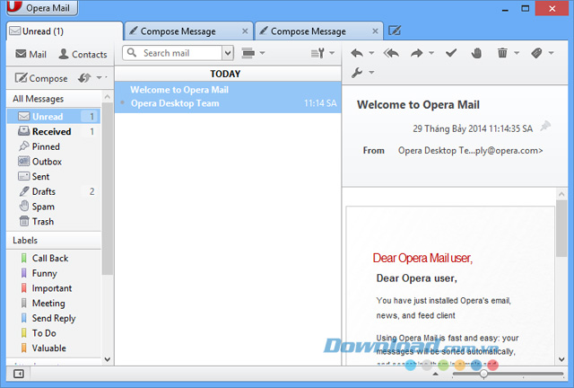Open search mail history dropdown

click(x=228, y=53)
